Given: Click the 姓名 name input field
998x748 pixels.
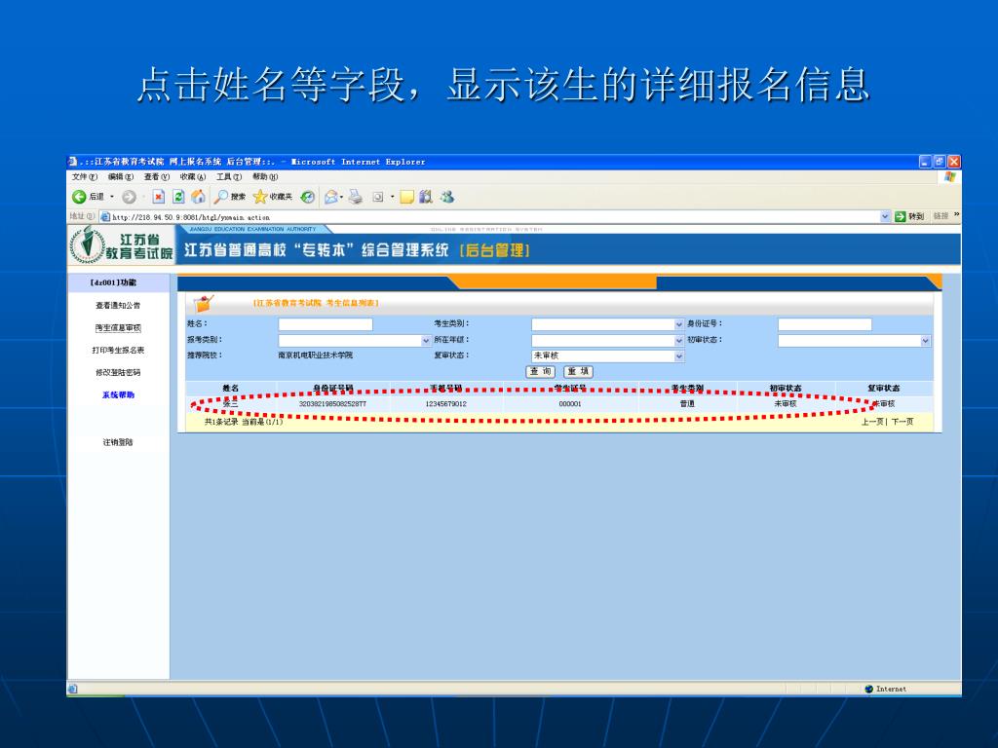Looking at the screenshot, I should click(326, 324).
